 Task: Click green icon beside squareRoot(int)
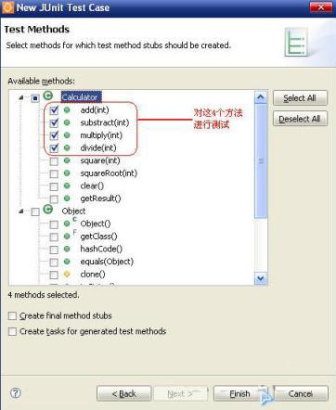[x=67, y=173]
